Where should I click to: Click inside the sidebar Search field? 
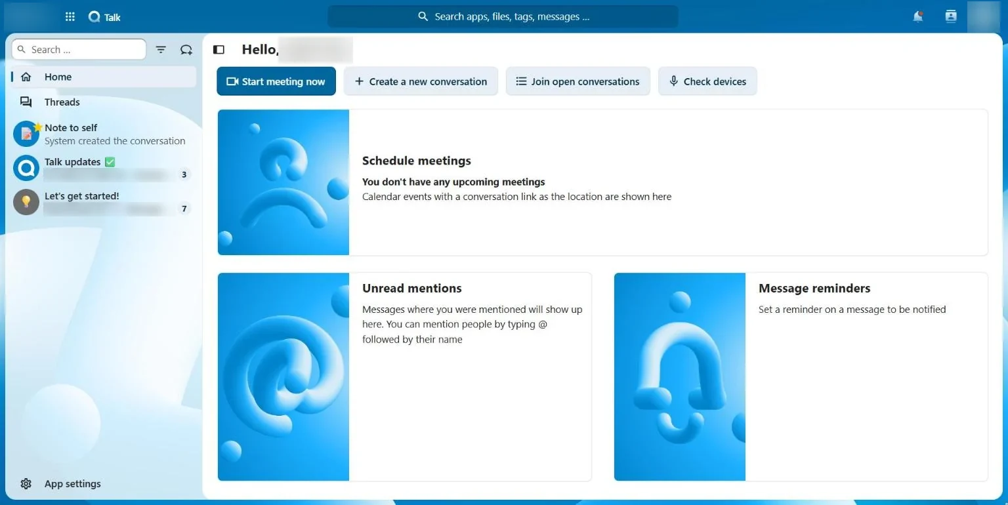point(79,49)
